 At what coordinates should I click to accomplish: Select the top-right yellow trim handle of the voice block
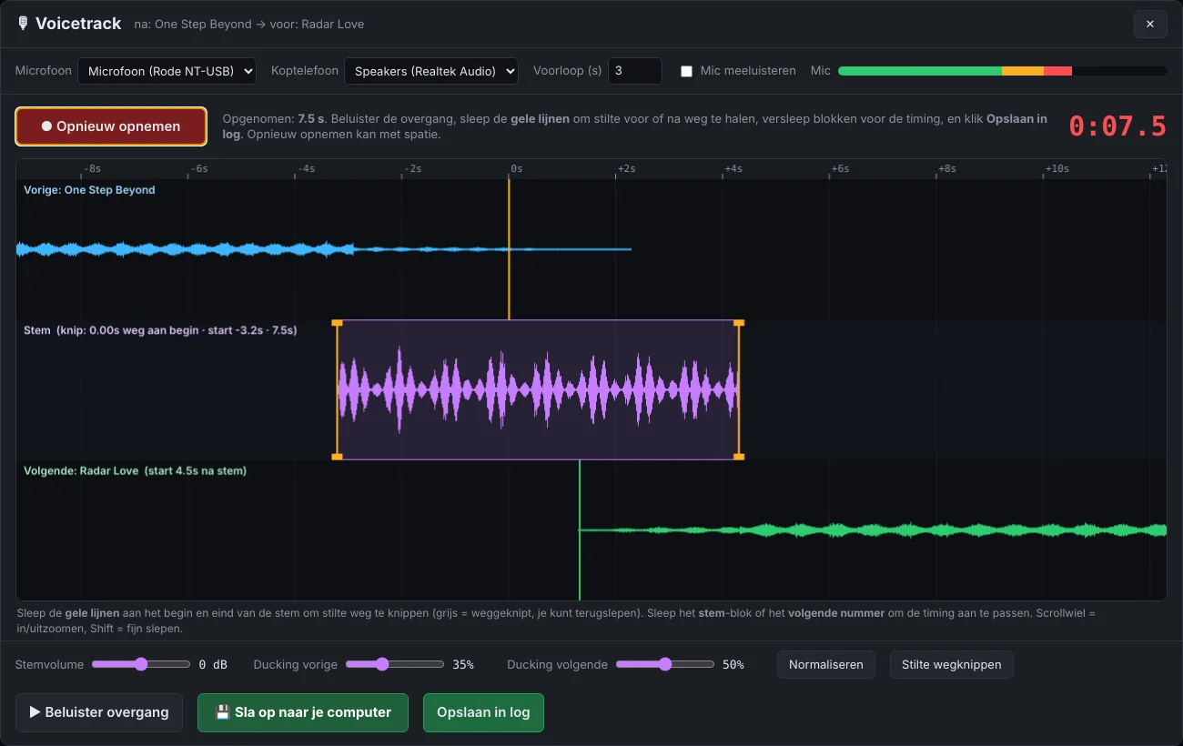pyautogui.click(x=739, y=323)
